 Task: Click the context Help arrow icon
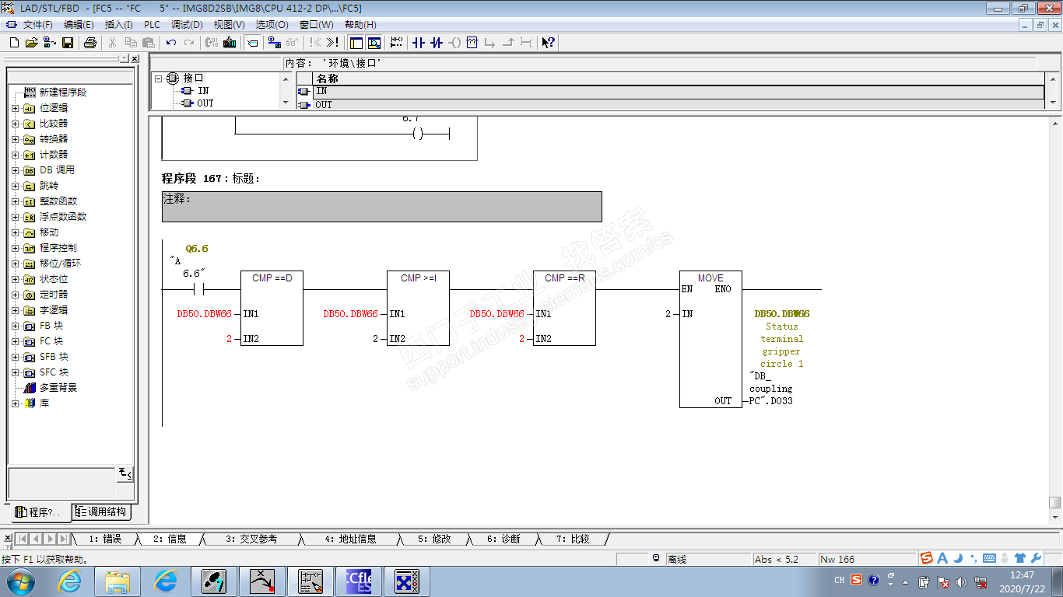[548, 43]
